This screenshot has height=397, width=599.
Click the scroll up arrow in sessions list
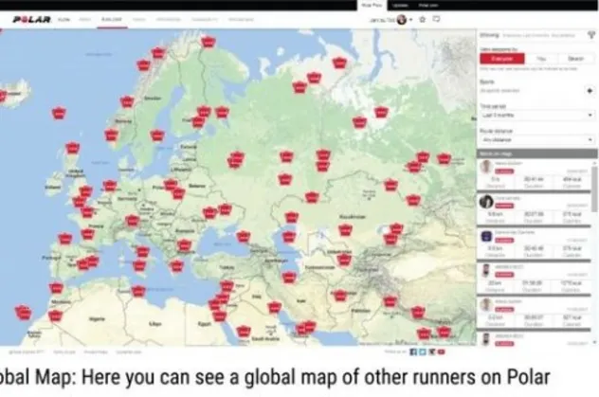click(x=594, y=163)
